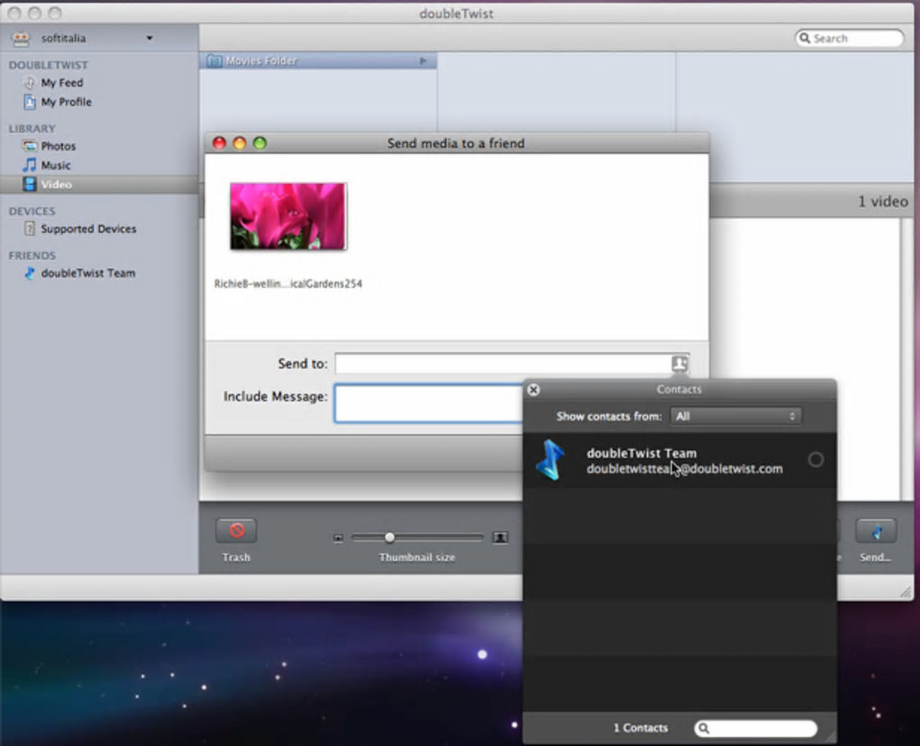Open the softitalia account dropdown arrow
Screen dimensions: 920x746
(150, 38)
